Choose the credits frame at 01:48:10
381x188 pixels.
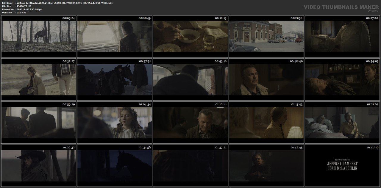342,166
